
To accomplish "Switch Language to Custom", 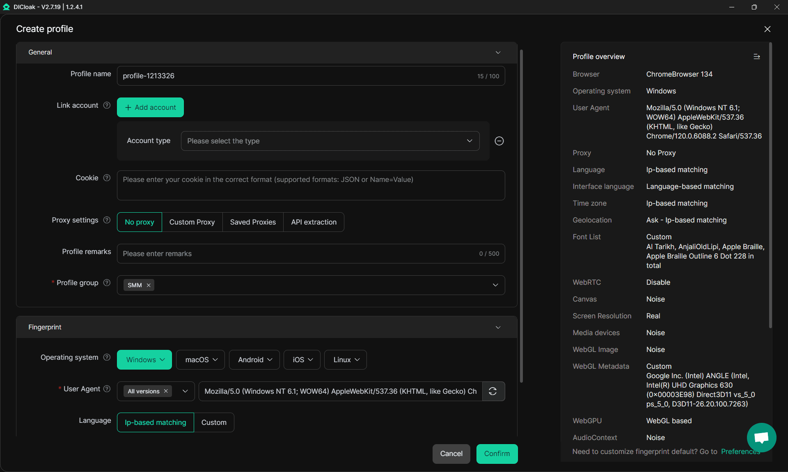I will 213,422.
